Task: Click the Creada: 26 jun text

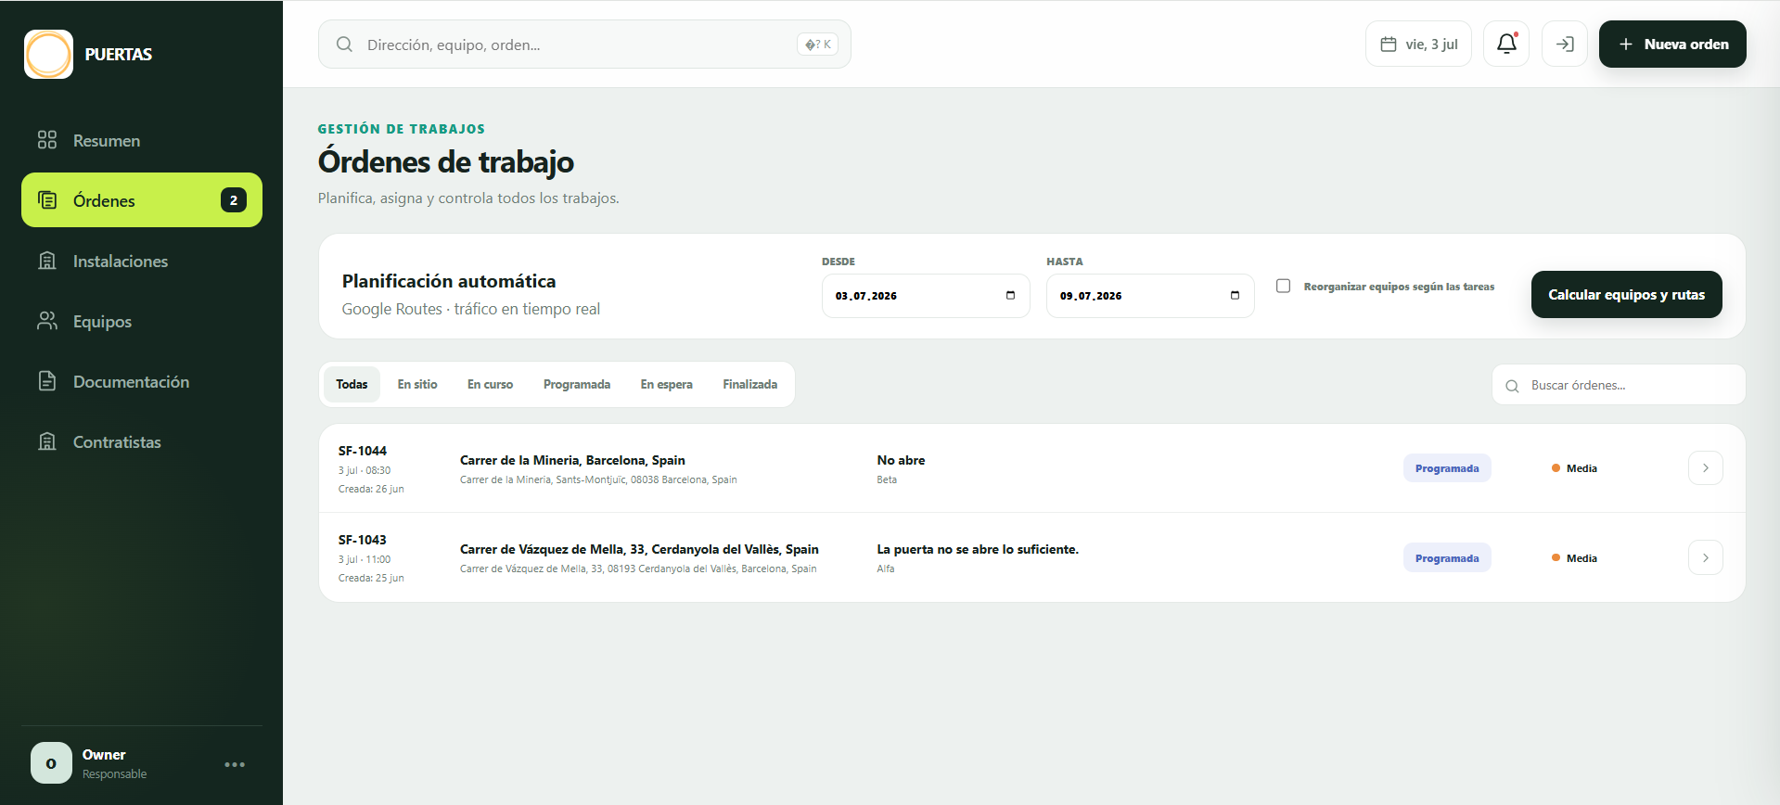Action: (x=371, y=489)
